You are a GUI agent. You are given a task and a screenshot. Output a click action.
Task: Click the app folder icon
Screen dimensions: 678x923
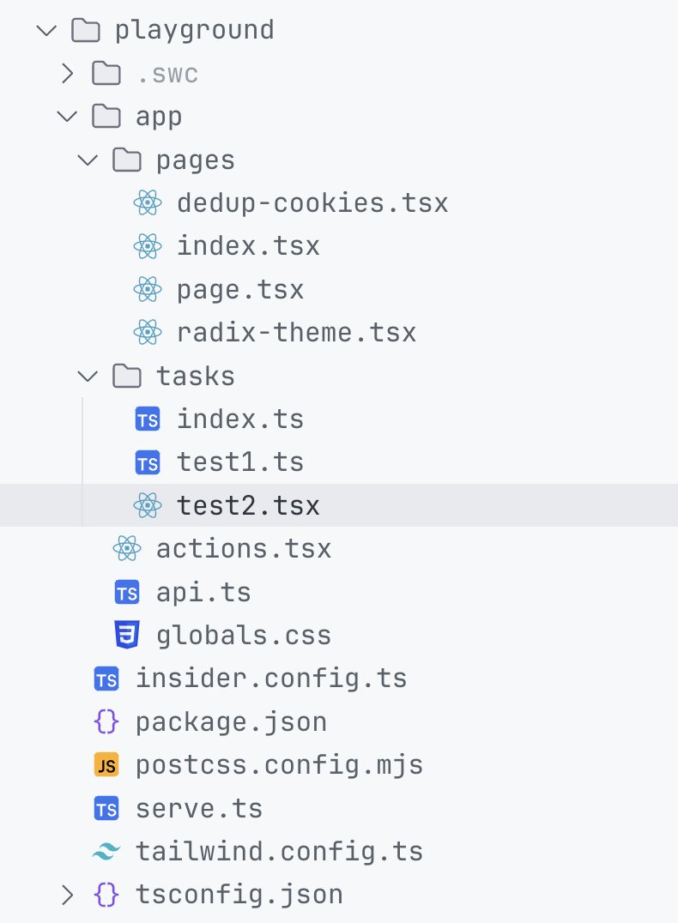(106, 116)
